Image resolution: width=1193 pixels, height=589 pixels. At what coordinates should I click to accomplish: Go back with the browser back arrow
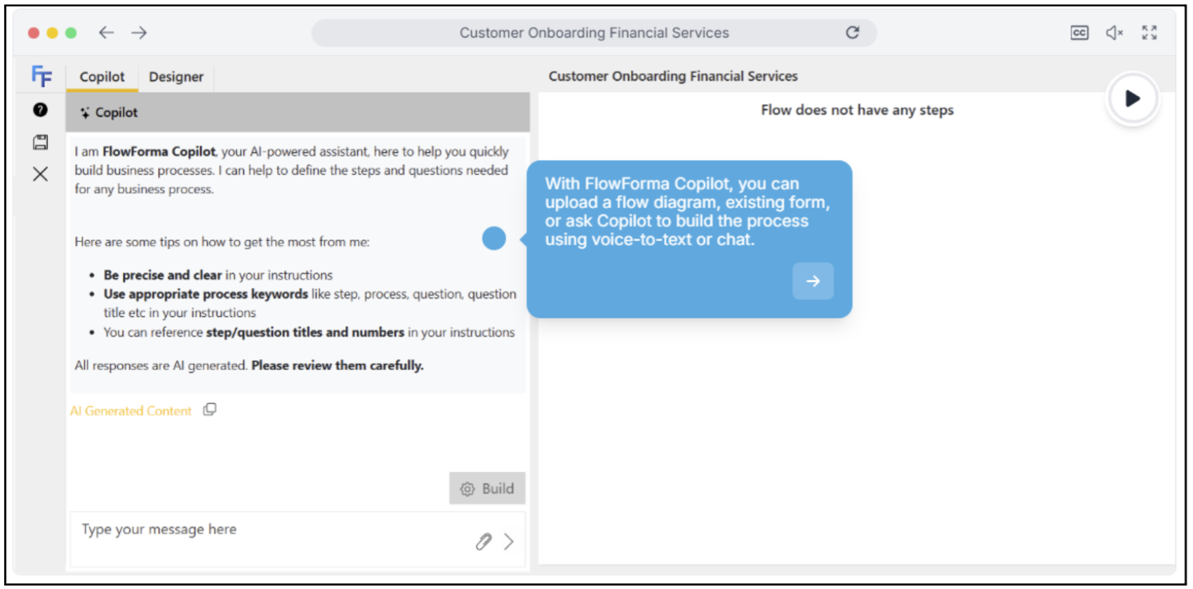(x=106, y=32)
